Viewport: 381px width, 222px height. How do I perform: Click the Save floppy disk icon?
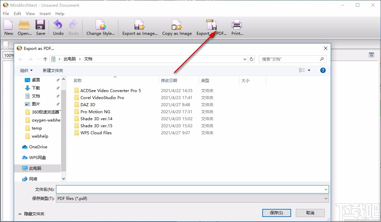click(x=40, y=25)
